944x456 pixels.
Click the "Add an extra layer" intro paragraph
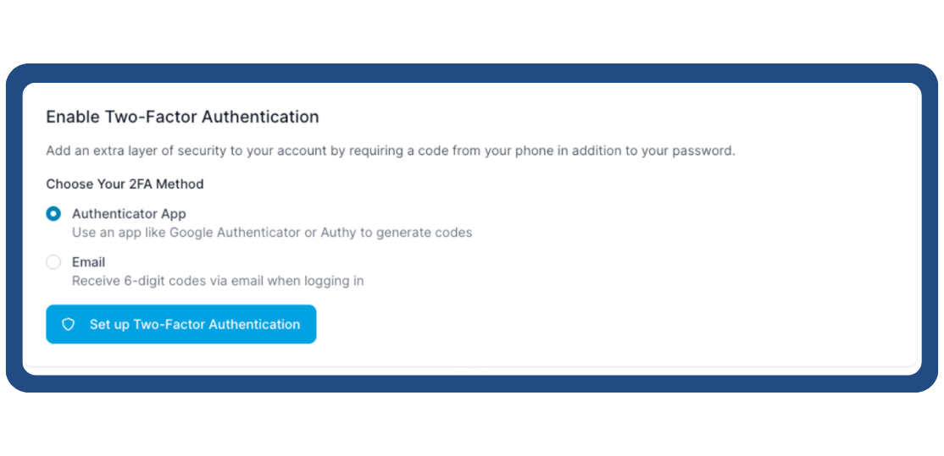tap(390, 151)
